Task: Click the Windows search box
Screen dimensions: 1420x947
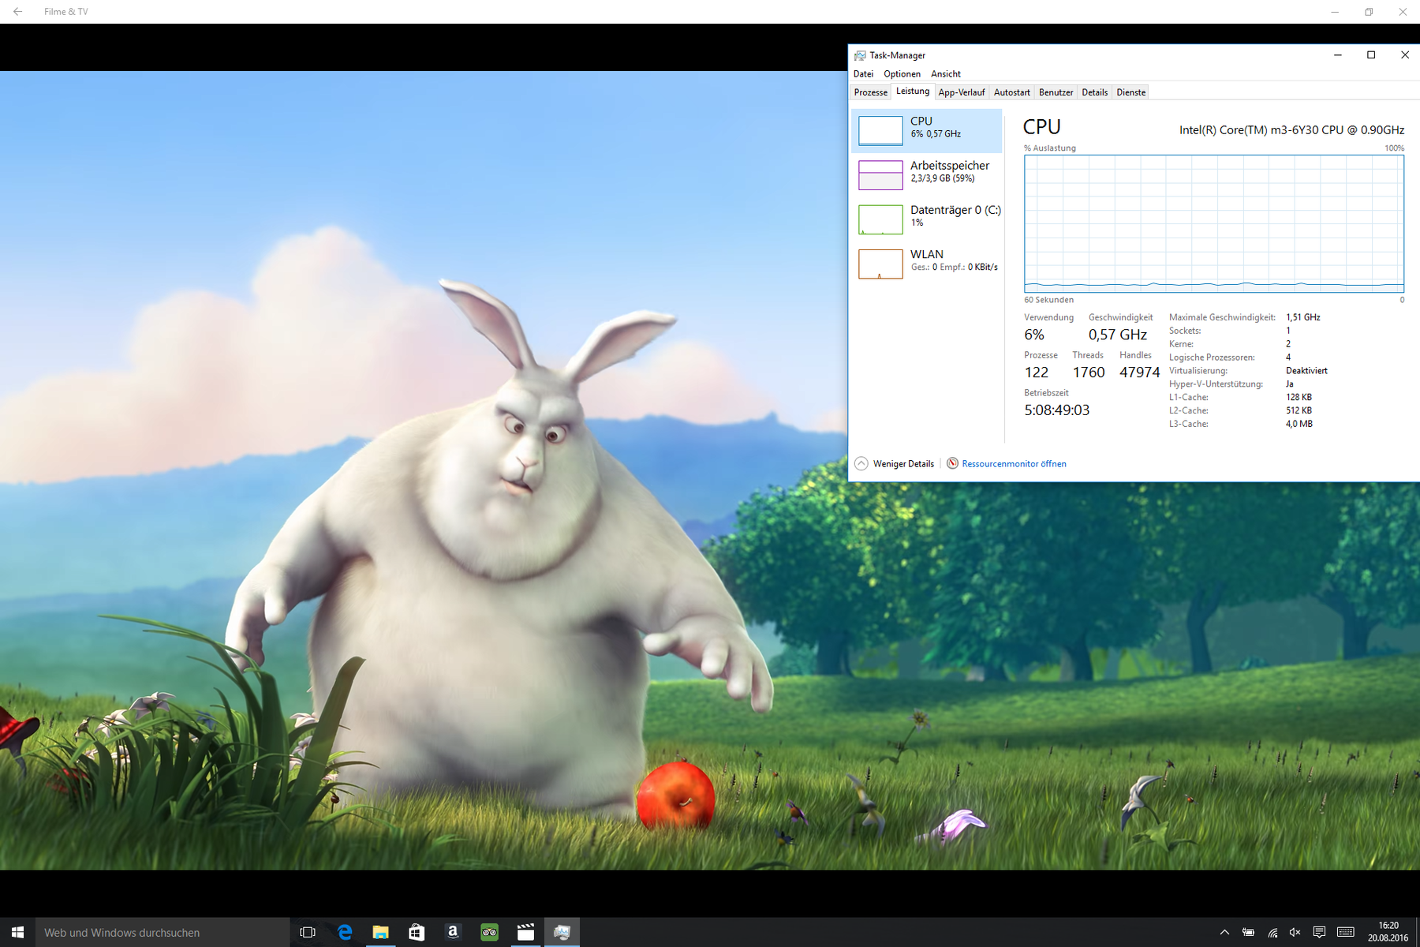Action: point(163,932)
